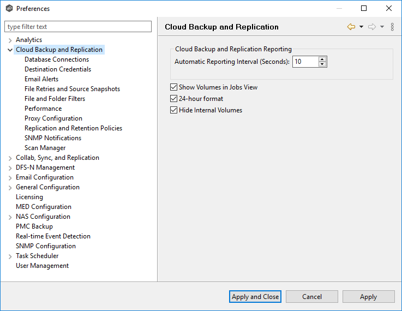Increase reporting interval with up arrow
The width and height of the screenshot is (402, 311).
click(322, 59)
